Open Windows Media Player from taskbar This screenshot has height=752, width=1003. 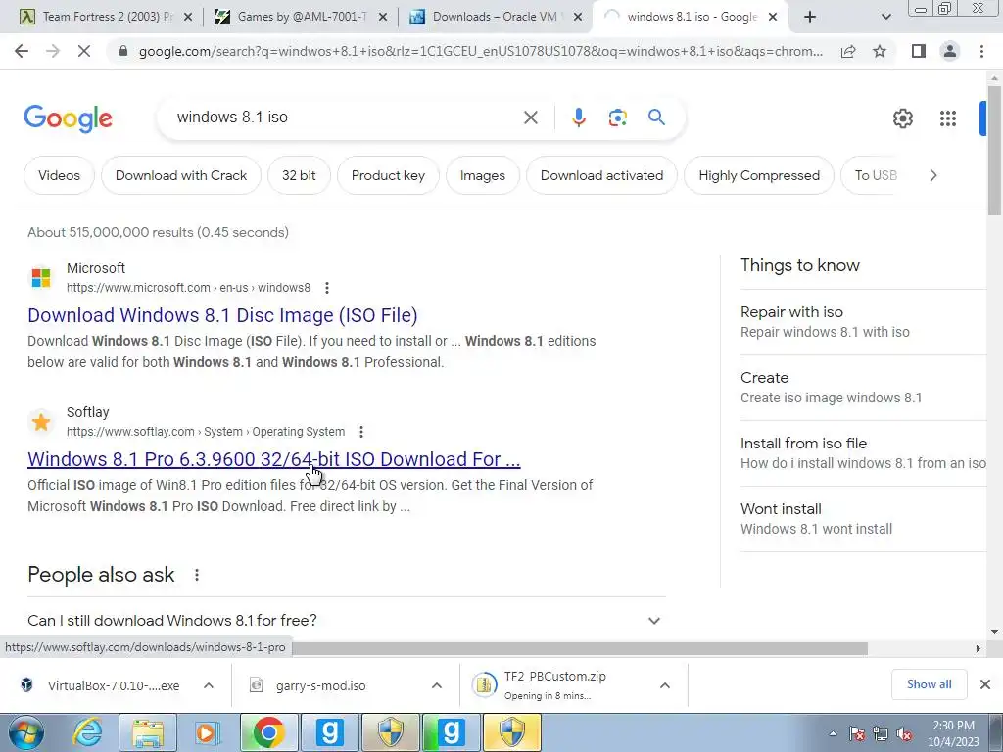click(x=208, y=732)
